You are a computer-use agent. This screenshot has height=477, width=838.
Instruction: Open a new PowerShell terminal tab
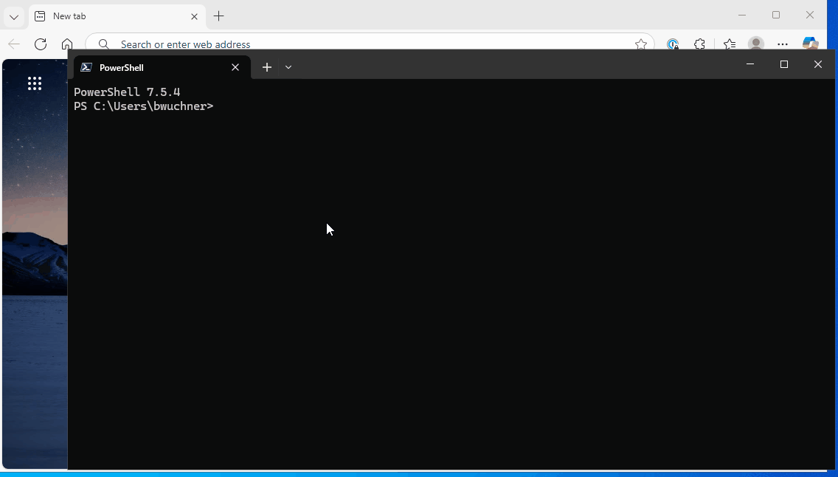267,67
